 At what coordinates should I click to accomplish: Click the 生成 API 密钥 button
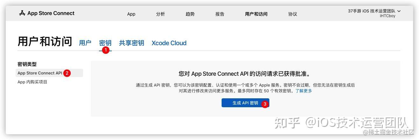[x=245, y=103]
